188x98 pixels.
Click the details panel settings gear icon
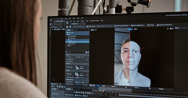88,52
